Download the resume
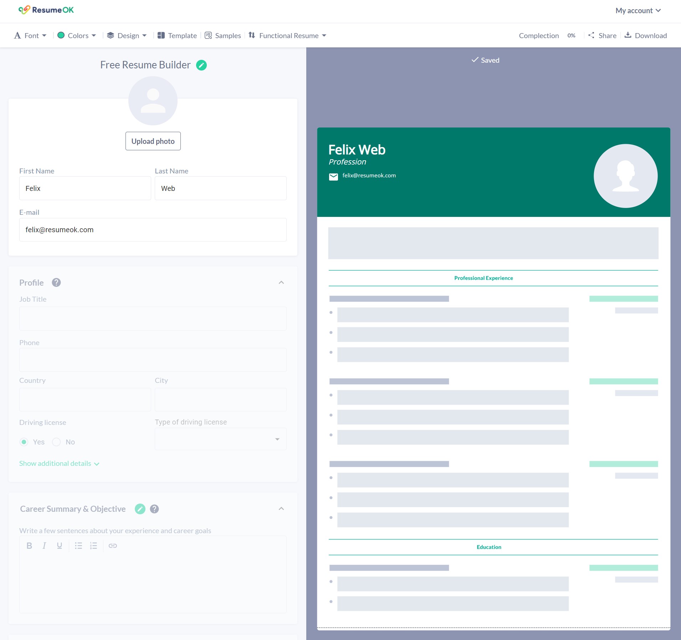 [646, 36]
